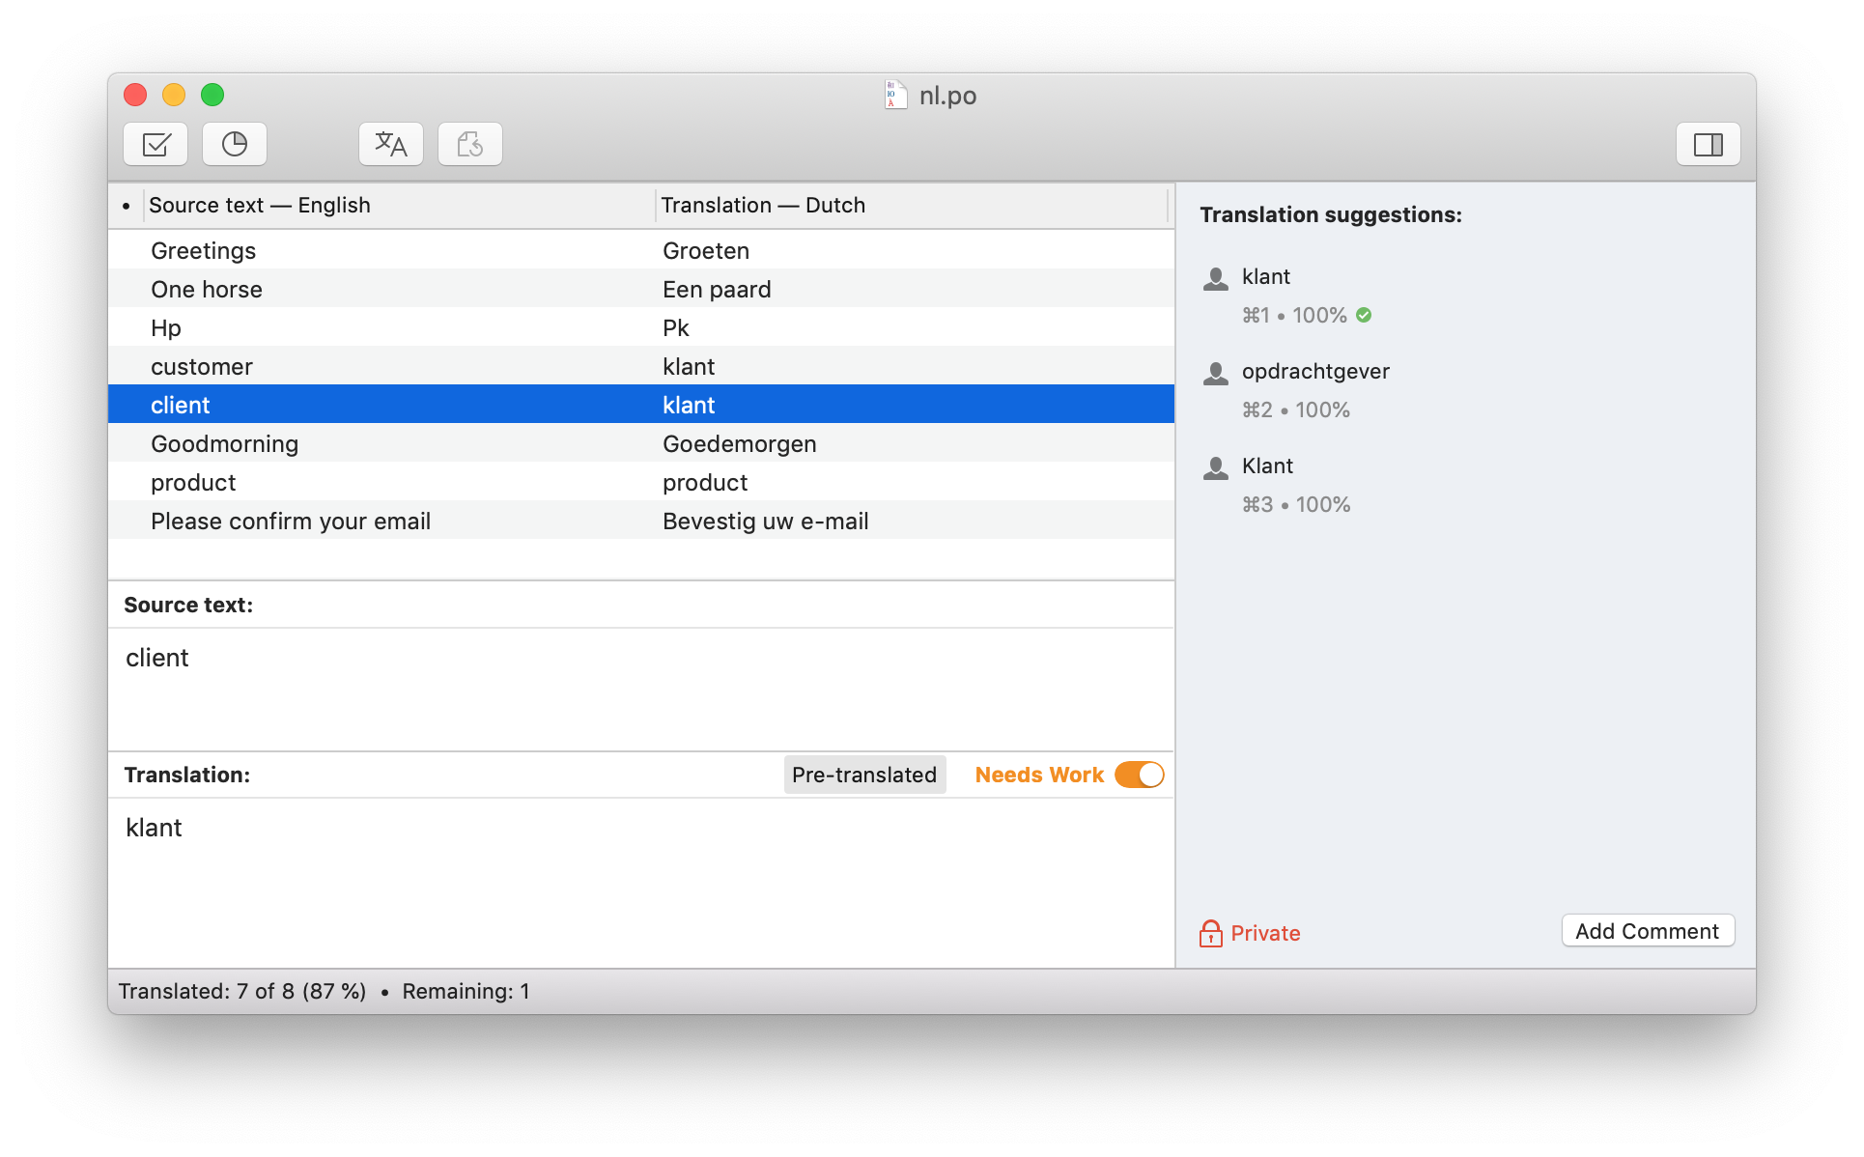Click the bullet status column header
Image resolution: width=1864 pixels, height=1157 pixels.
(127, 205)
